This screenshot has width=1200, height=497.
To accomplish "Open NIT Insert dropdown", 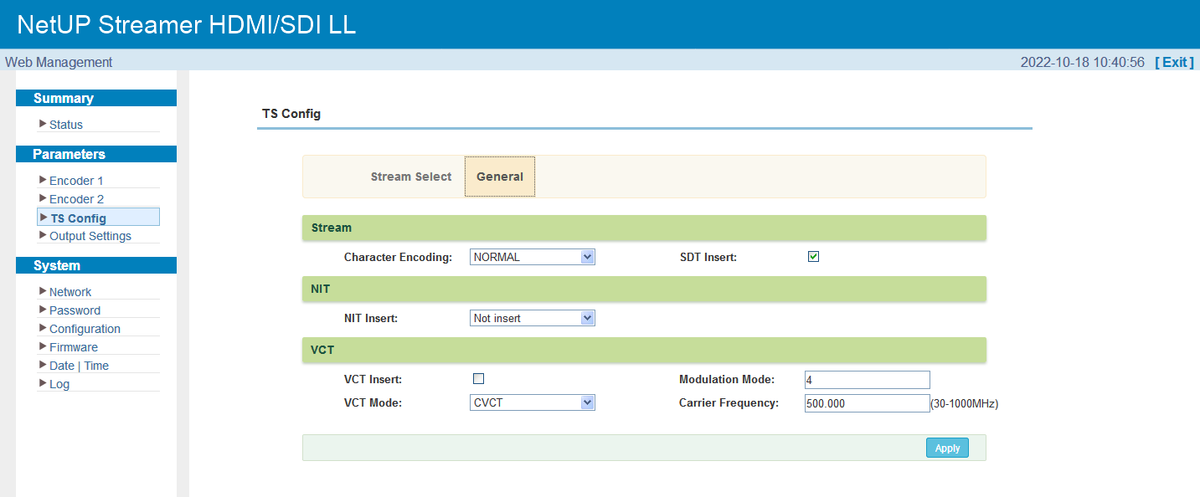I will pos(533,318).
